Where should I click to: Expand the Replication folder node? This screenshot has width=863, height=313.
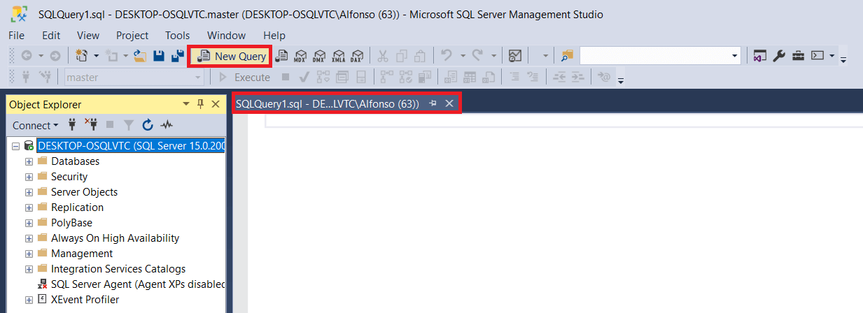click(x=29, y=208)
